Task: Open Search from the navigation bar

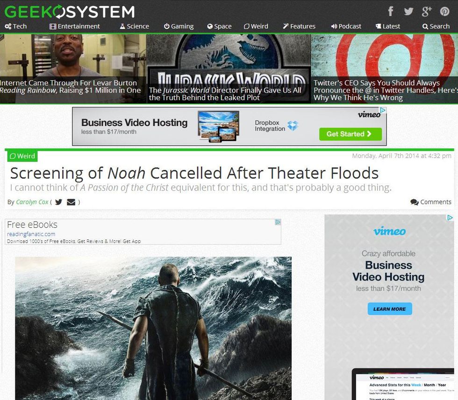Action: 436,26
